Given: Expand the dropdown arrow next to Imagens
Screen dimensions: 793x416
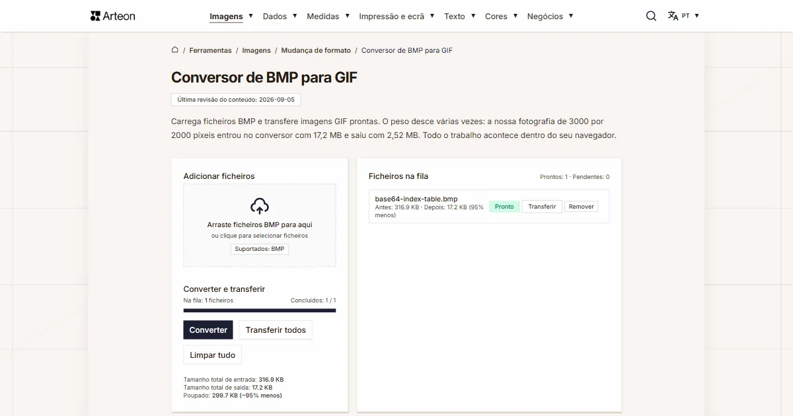Looking at the screenshot, I should 250,16.
